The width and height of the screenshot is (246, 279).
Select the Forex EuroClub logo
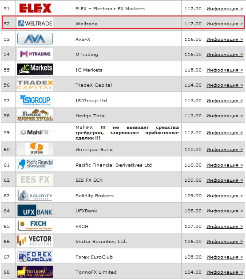[35, 256]
